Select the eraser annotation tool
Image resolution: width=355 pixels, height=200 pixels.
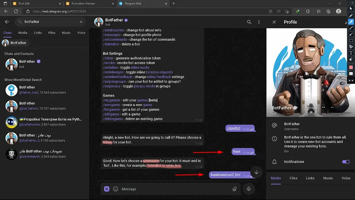(x=351, y=59)
